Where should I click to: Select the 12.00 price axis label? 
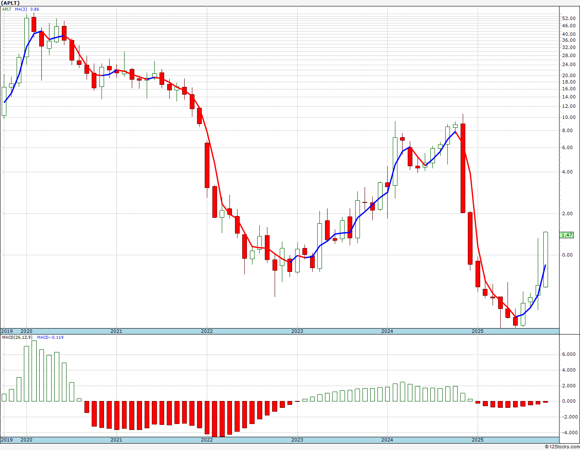(569, 106)
